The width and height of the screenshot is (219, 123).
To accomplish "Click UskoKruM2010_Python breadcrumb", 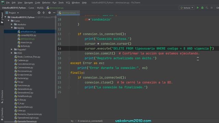I will pyautogui.click(x=14, y=8).
